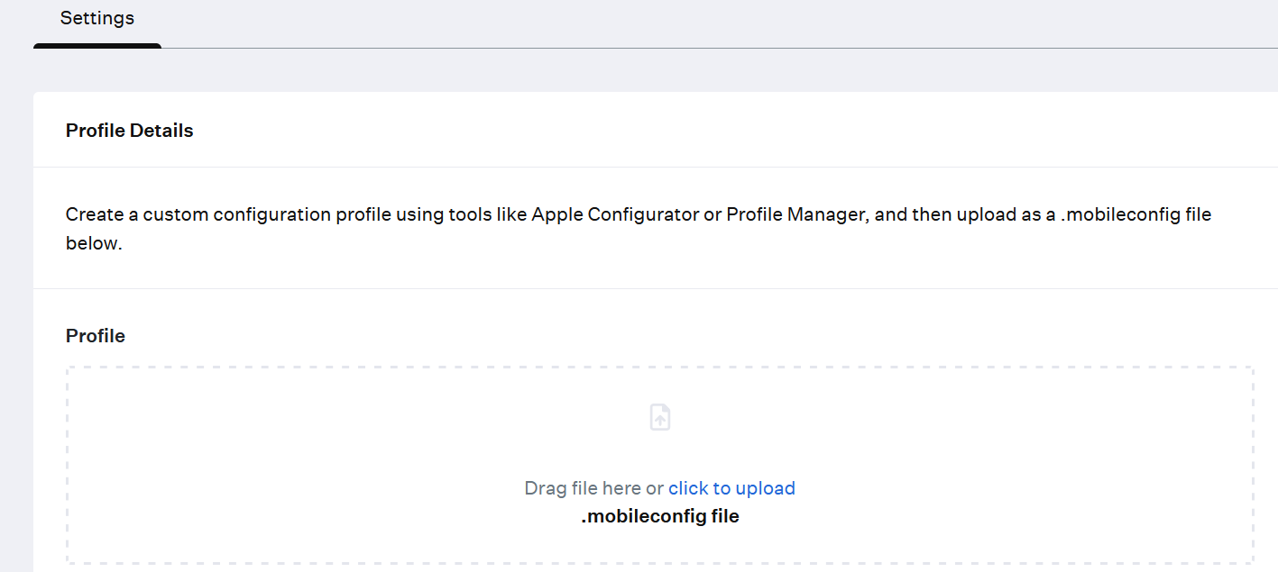Open the Settings tab

pyautogui.click(x=97, y=19)
